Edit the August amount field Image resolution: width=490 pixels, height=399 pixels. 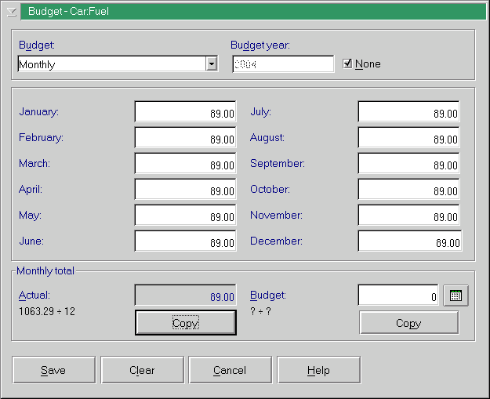(x=408, y=137)
